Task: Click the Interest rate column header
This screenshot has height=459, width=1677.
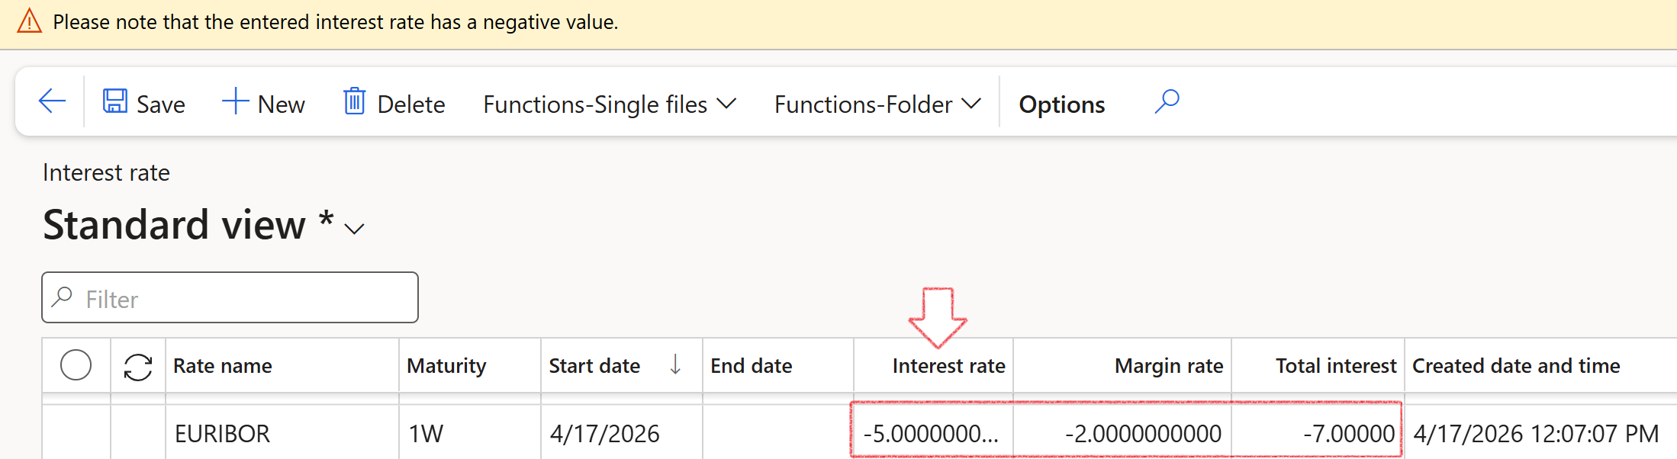Action: point(948,366)
